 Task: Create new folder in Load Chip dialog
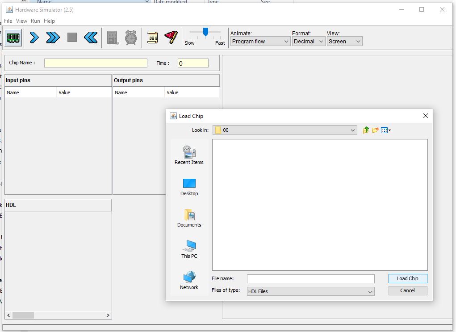(375, 130)
